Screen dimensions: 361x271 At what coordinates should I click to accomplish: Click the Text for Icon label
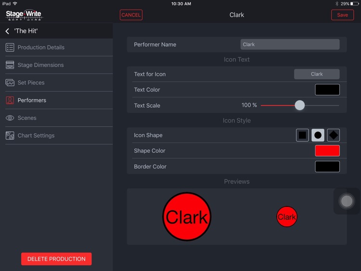click(150, 74)
